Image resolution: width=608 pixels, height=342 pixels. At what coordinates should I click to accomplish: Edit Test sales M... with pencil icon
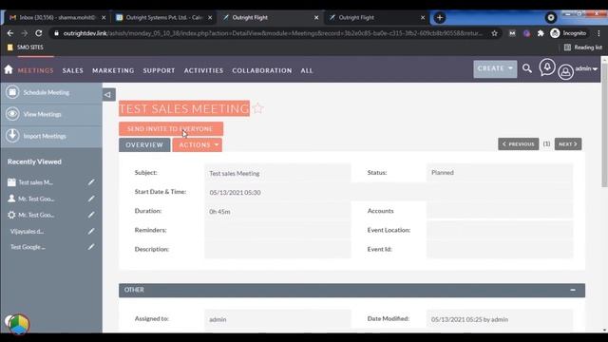coord(91,182)
